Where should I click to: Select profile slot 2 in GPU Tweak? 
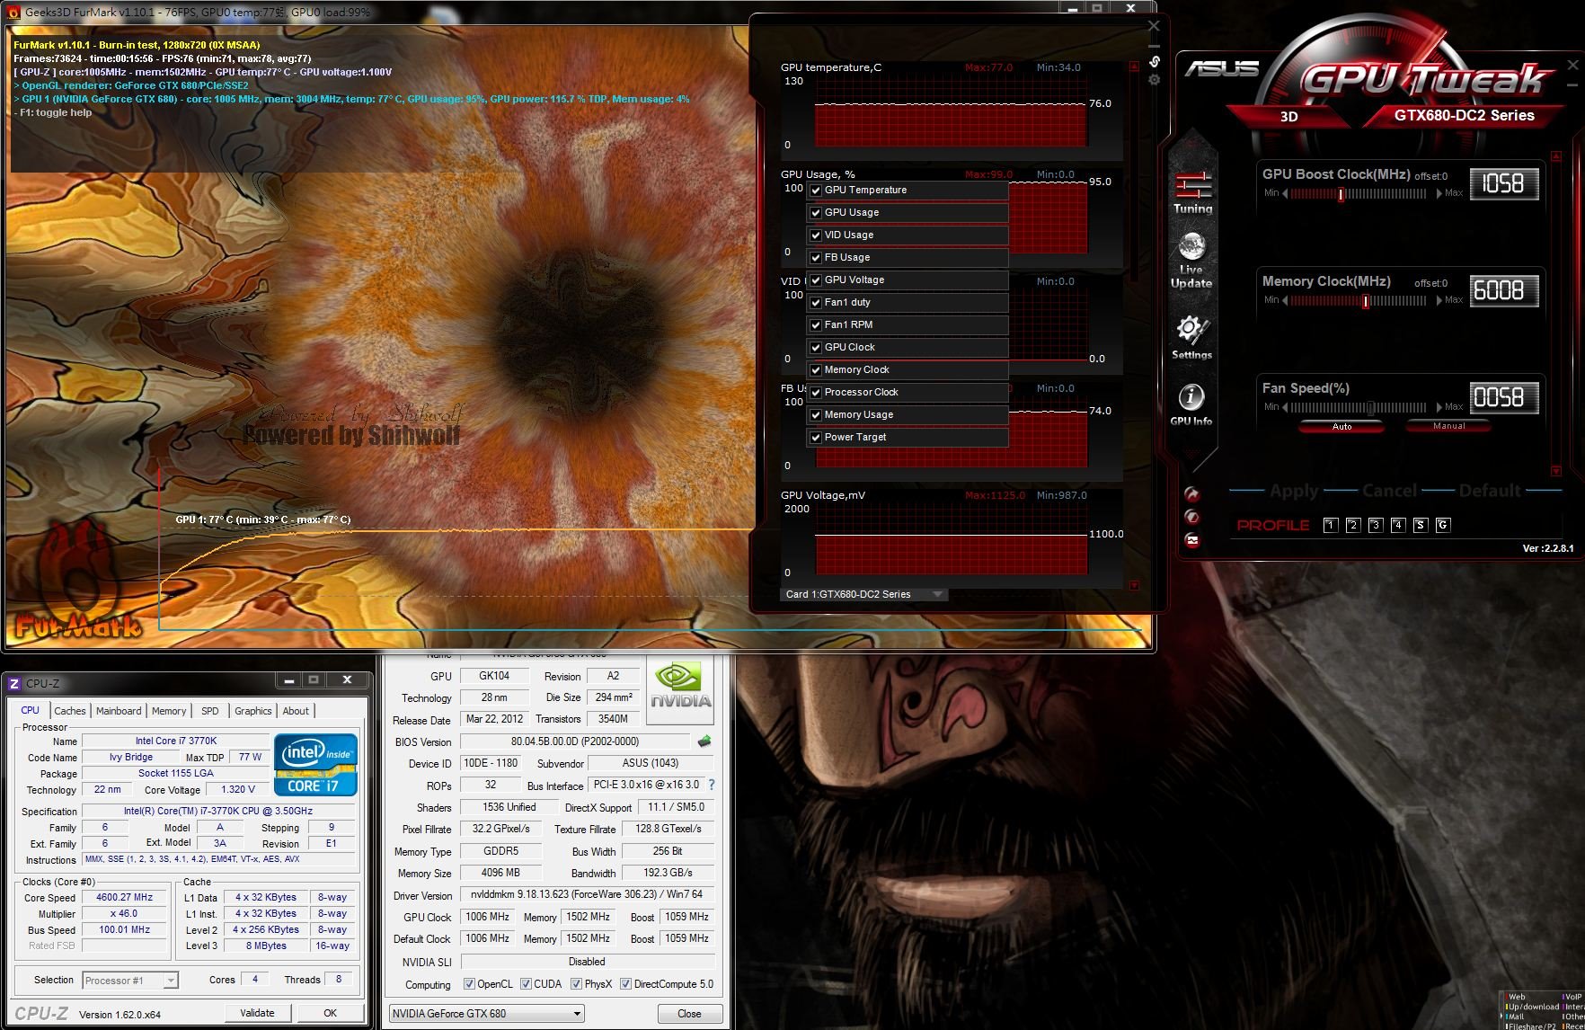pos(1353,525)
